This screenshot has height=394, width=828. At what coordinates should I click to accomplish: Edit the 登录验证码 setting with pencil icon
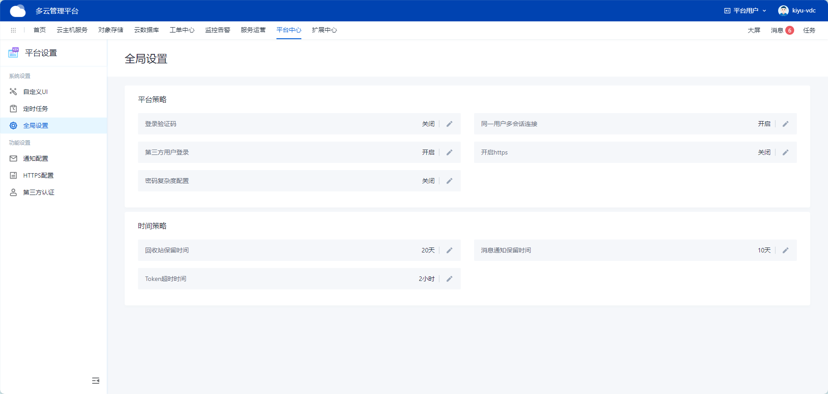coord(450,124)
